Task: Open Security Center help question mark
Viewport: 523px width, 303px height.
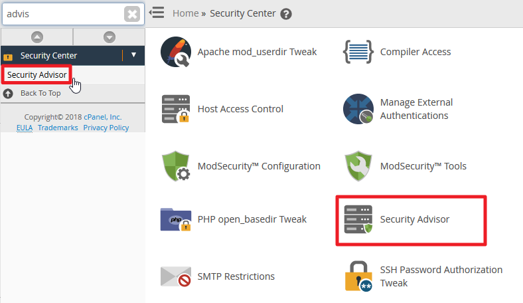Action: (x=286, y=13)
